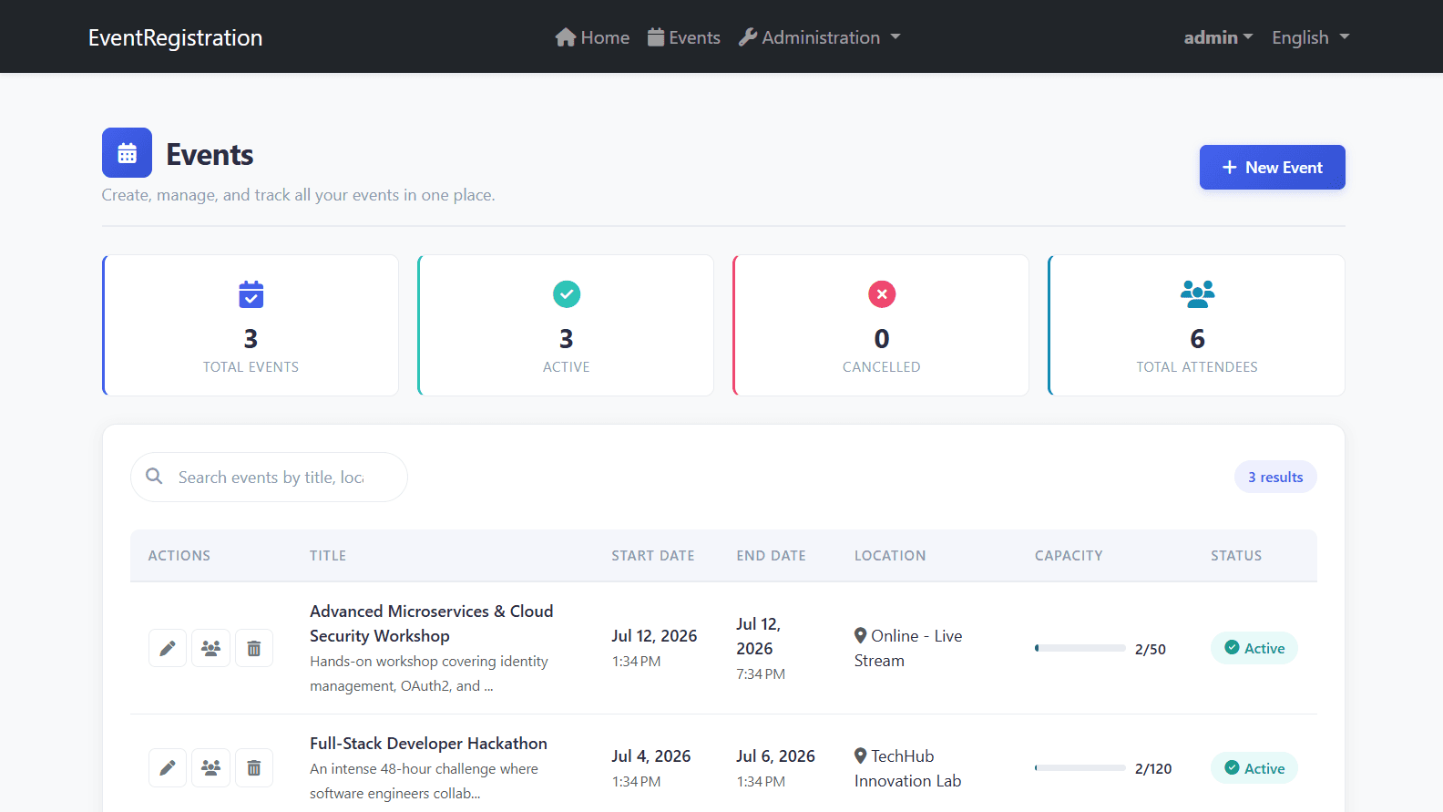Click the Total Attendees people icon
This screenshot has width=1443, height=812.
1197,293
